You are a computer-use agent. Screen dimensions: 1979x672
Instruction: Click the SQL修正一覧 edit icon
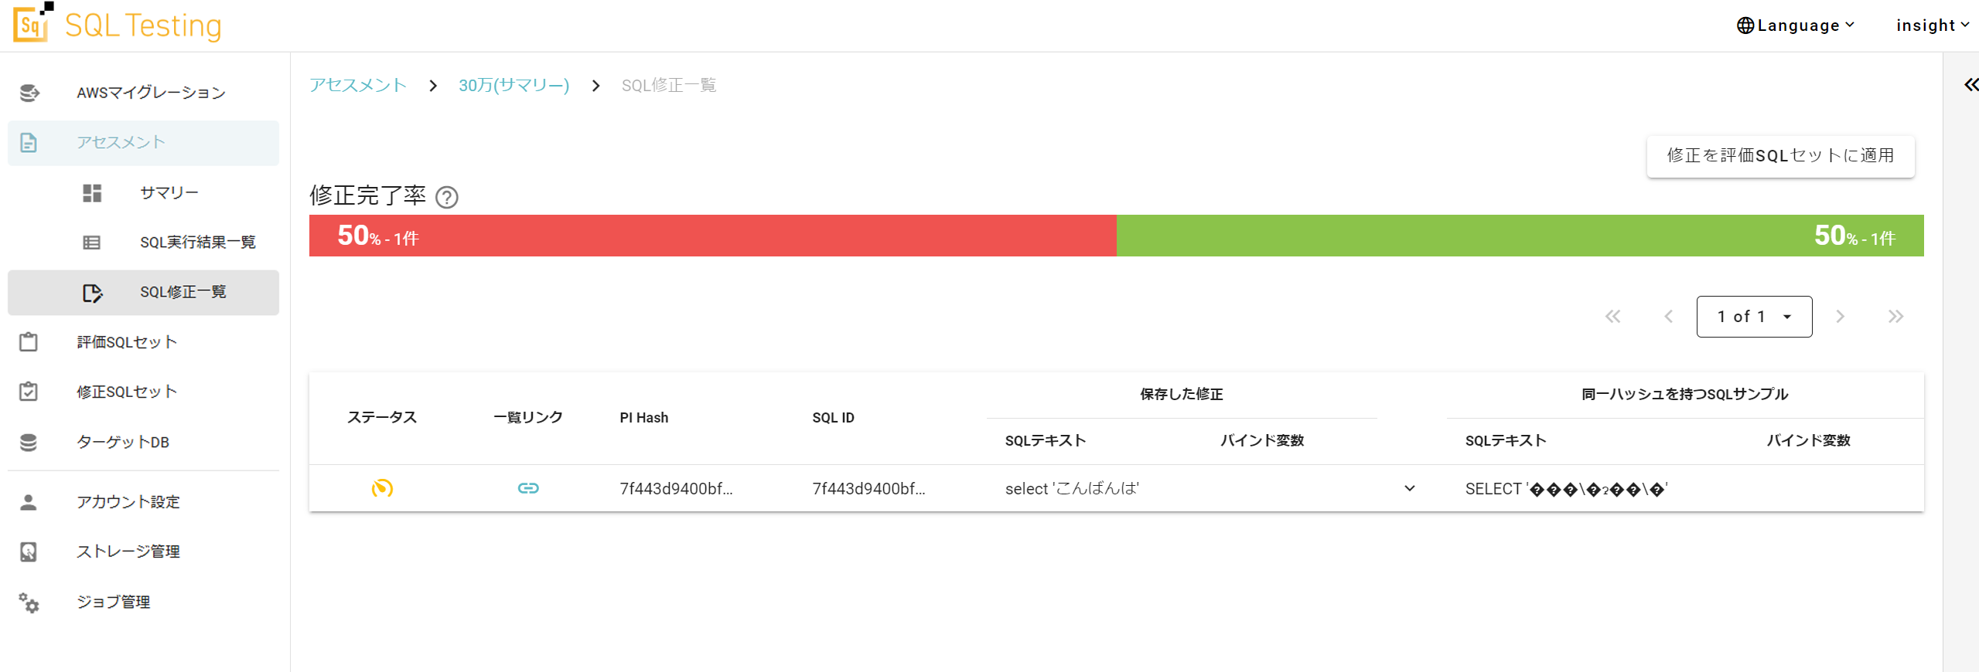[x=92, y=293]
